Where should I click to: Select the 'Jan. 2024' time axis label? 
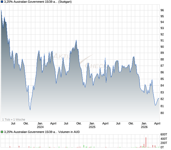[40, 125]
